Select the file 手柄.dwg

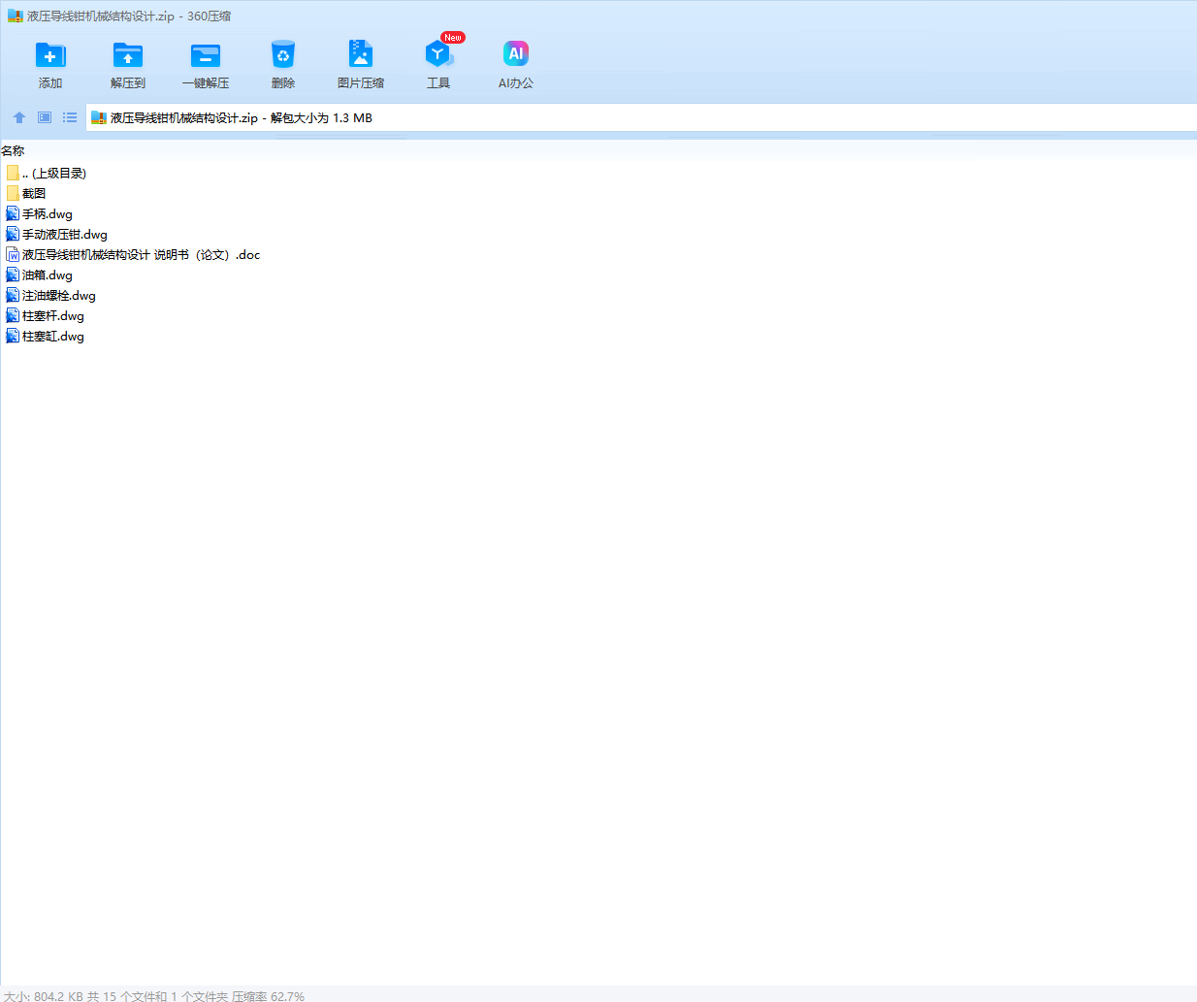coord(39,213)
